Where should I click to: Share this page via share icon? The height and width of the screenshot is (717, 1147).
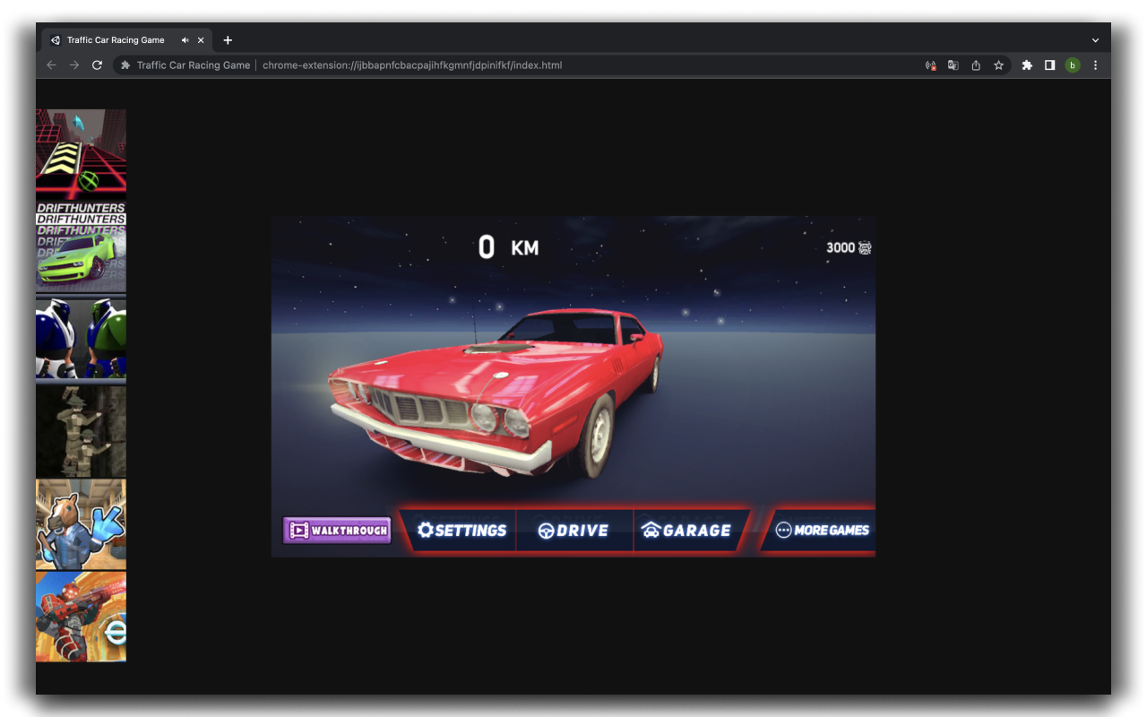click(x=976, y=65)
